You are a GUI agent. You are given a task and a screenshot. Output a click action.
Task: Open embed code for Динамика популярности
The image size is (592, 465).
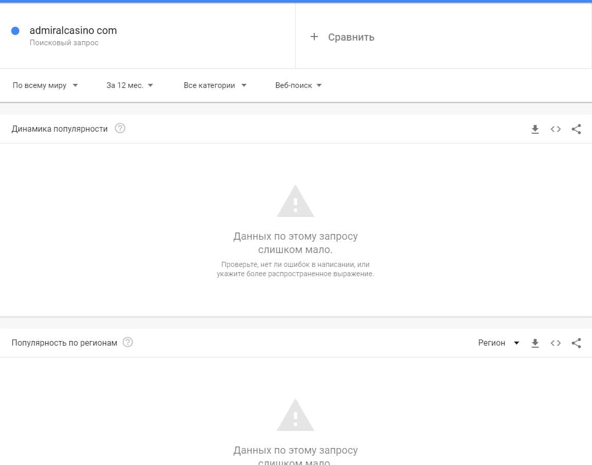pyautogui.click(x=555, y=129)
